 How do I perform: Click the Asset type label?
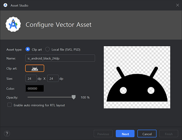(x=14, y=50)
